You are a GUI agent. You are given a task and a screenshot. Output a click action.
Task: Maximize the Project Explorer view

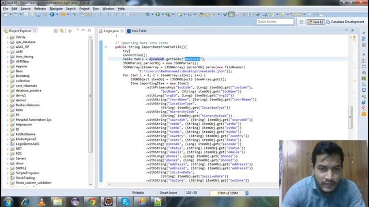tap(89, 30)
